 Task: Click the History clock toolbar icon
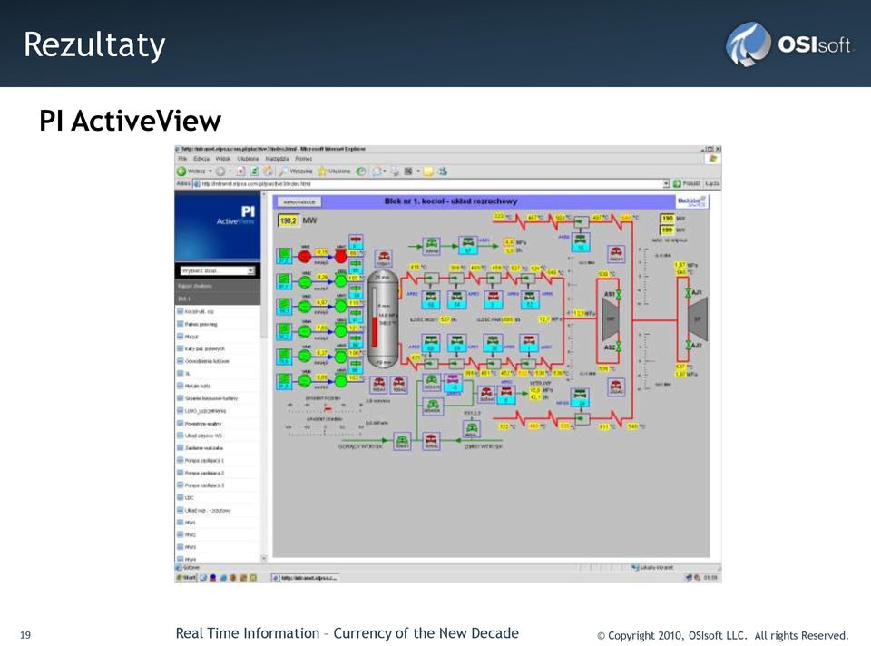pyautogui.click(x=360, y=171)
